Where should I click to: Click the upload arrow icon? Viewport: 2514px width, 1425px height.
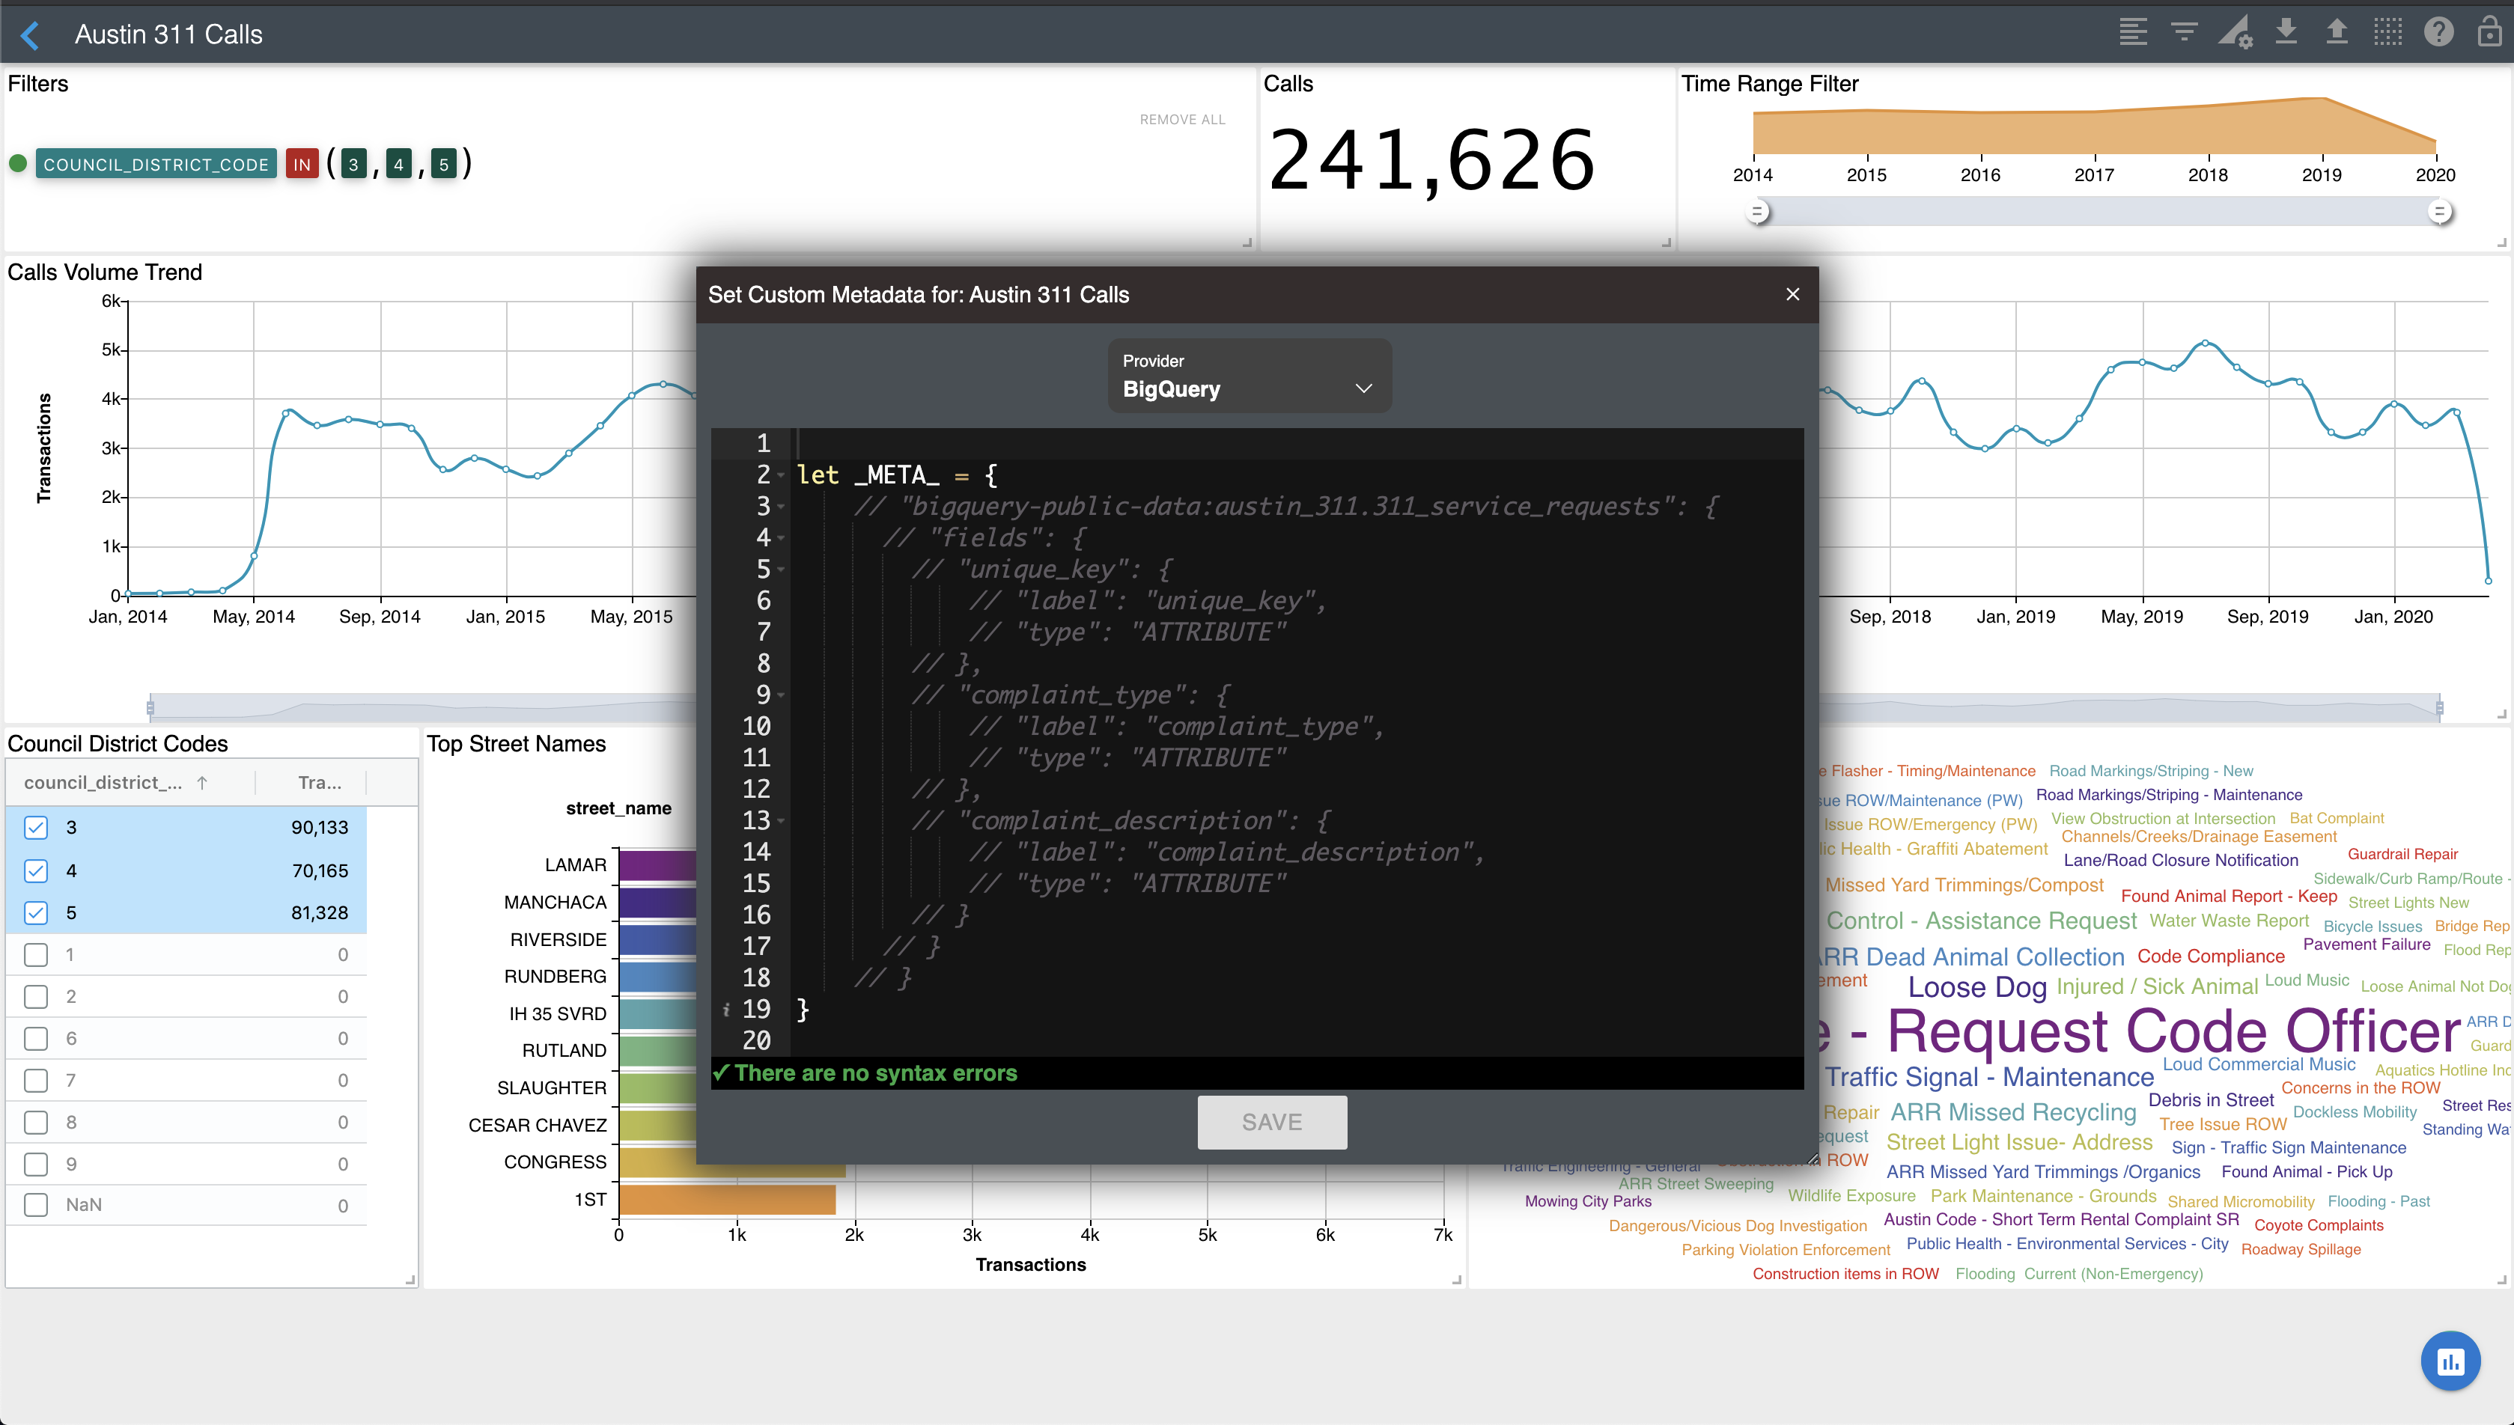[2337, 32]
